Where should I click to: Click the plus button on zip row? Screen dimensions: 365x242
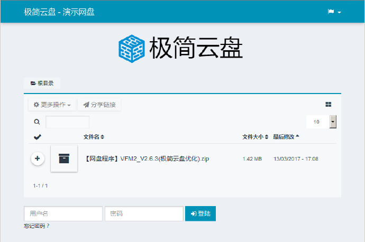coord(38,159)
